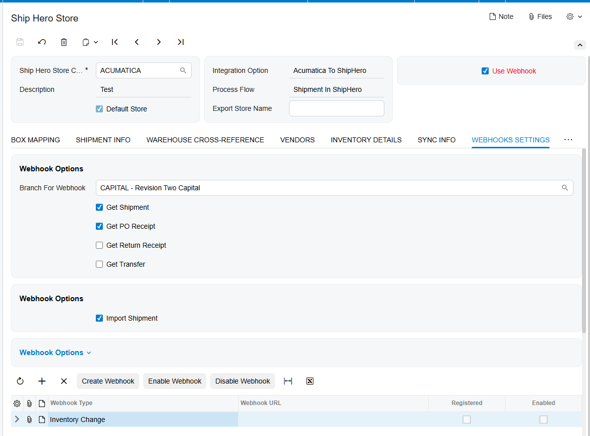This screenshot has width=590, height=436.
Task: Switch to the Inventory Details tab
Action: [x=366, y=140]
